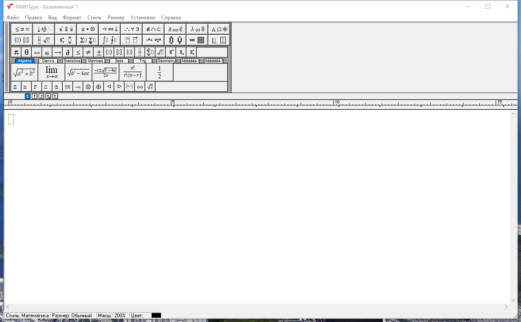The width and height of the screenshot is (521, 322).
Task: Click the black Цвет color swatch
Action: 156,316
